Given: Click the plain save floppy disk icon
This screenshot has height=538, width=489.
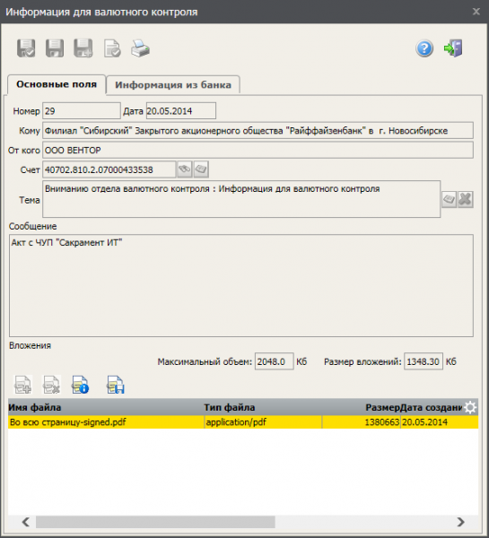Looking at the screenshot, I should (55, 48).
